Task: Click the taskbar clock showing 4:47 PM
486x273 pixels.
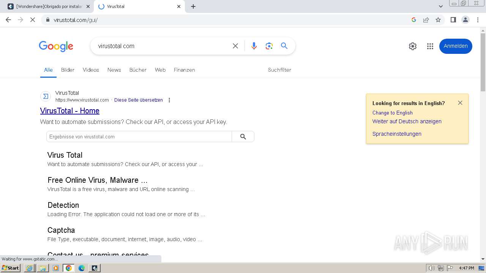Action: (466, 268)
